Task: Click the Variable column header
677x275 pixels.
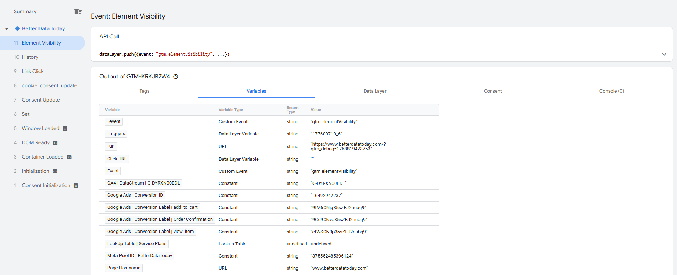Action: (112, 110)
